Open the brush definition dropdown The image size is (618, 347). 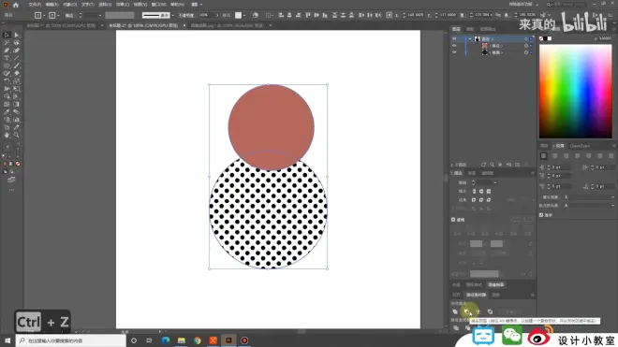[172, 15]
